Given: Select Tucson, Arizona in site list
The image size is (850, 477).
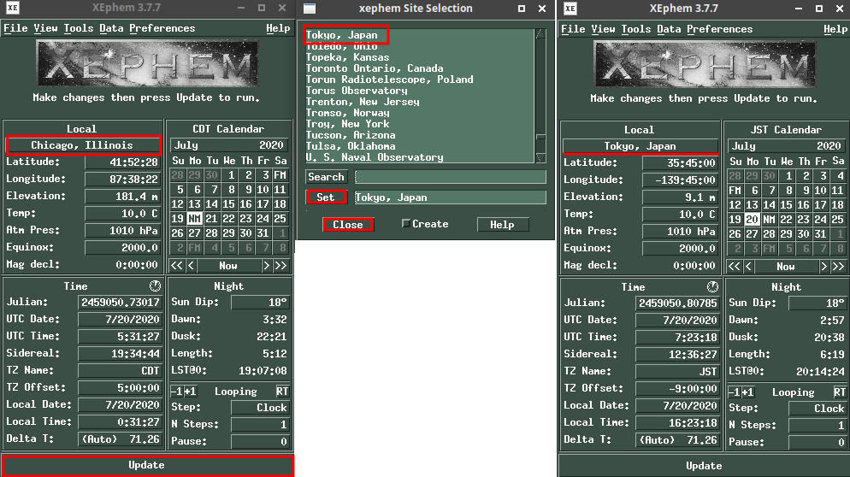Looking at the screenshot, I should point(351,135).
